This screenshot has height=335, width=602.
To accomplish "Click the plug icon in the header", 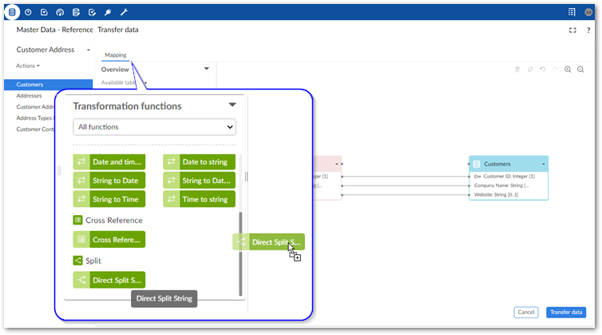I will pyautogui.click(x=107, y=12).
